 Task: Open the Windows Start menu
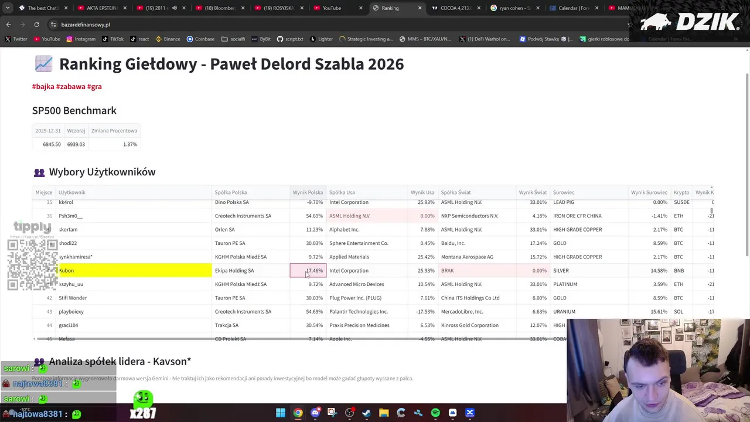point(281,413)
